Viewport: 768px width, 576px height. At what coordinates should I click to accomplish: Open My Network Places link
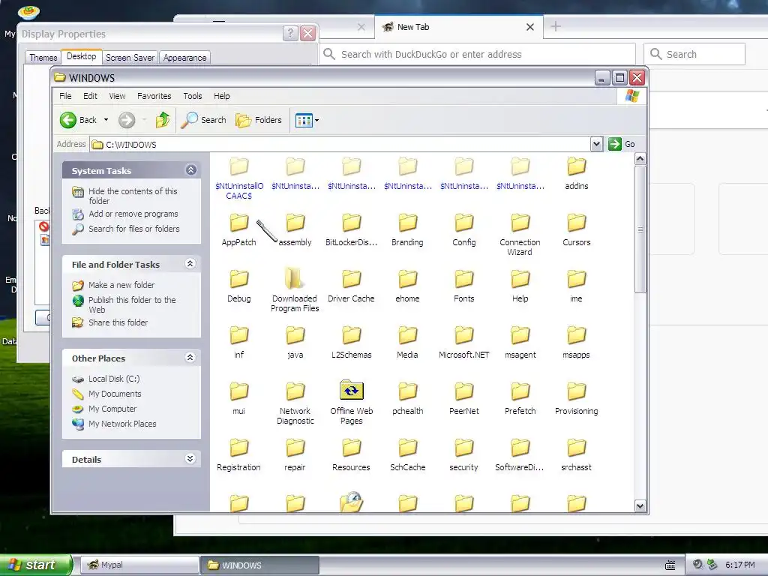(x=122, y=424)
